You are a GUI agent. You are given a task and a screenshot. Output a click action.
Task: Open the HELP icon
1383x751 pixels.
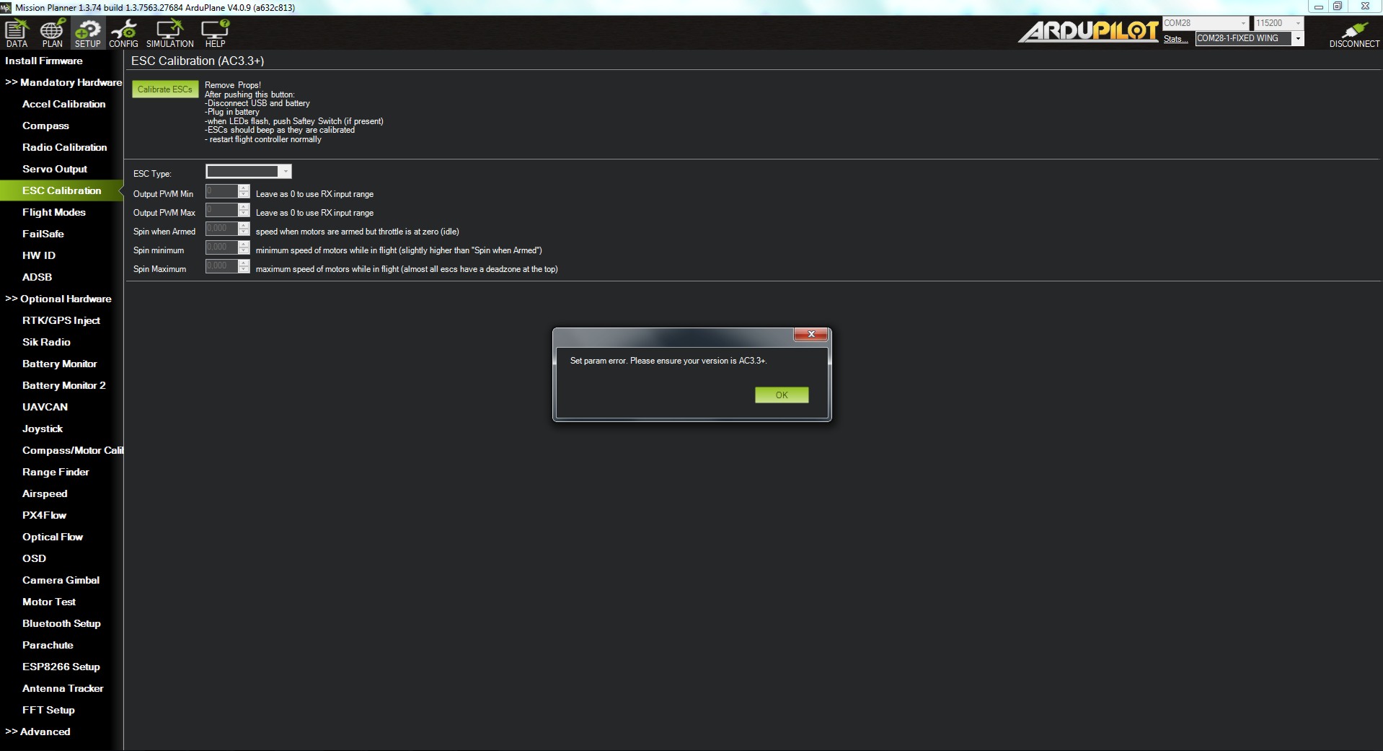tap(215, 33)
